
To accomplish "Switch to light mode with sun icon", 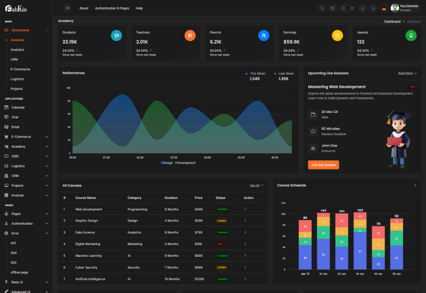I will pos(343,8).
